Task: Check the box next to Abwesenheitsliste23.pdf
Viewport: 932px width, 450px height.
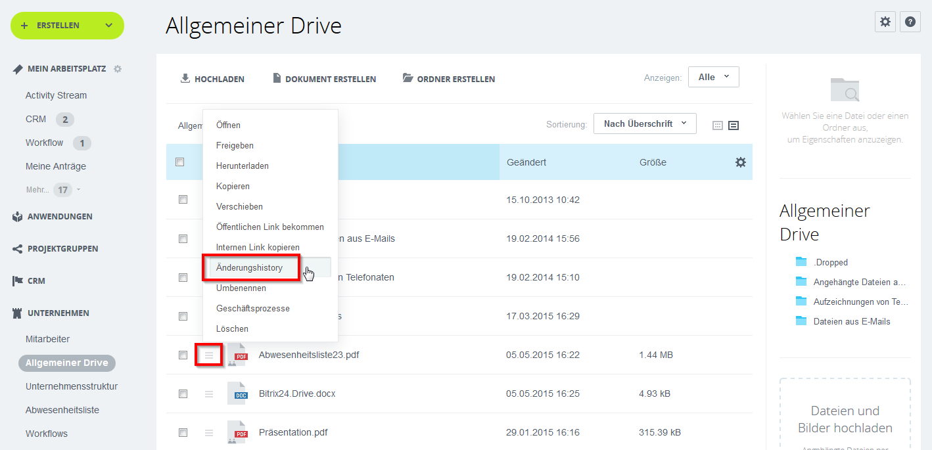Action: pos(183,355)
